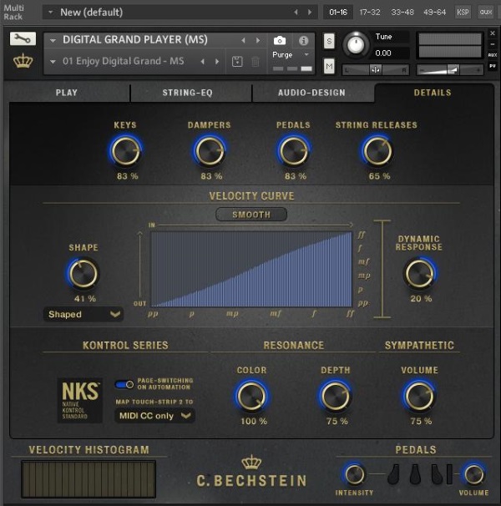Toggle Page-Switching on Automation switch
This screenshot has width=501, height=506.
click(x=124, y=384)
